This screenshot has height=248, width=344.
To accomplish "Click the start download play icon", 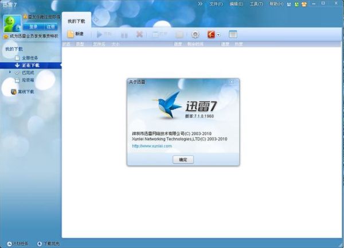I will 100,34.
